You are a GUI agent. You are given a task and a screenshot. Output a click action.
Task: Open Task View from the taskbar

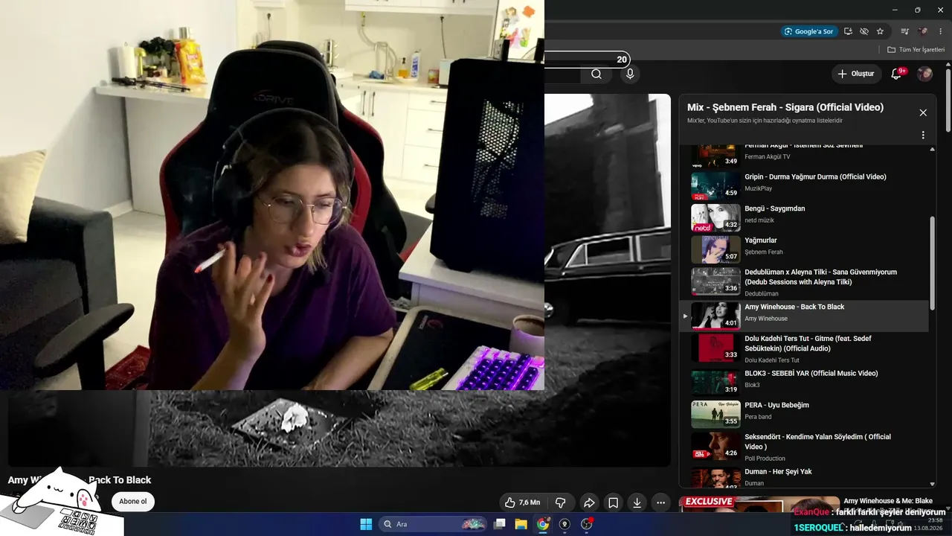(500, 524)
